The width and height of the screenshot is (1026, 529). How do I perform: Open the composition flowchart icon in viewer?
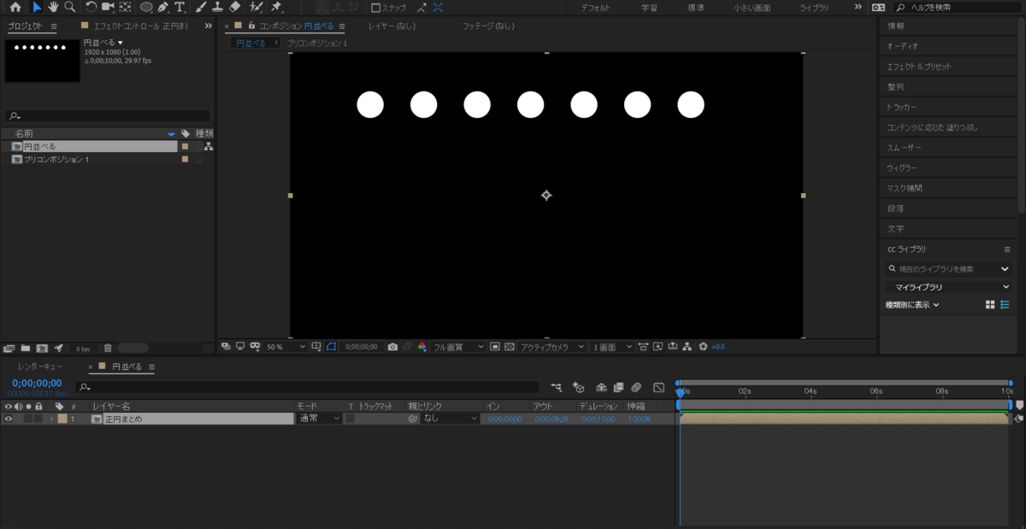click(688, 347)
